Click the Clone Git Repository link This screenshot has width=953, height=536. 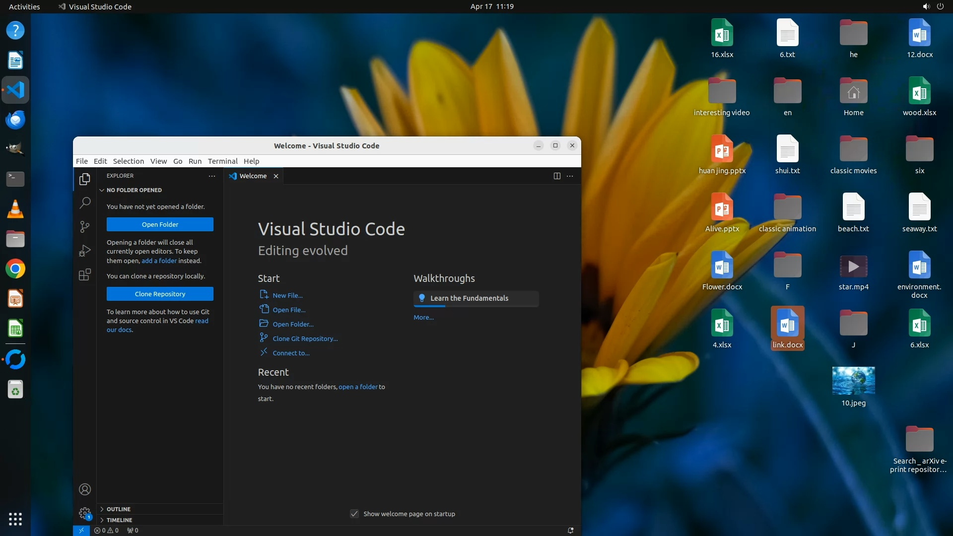(305, 338)
